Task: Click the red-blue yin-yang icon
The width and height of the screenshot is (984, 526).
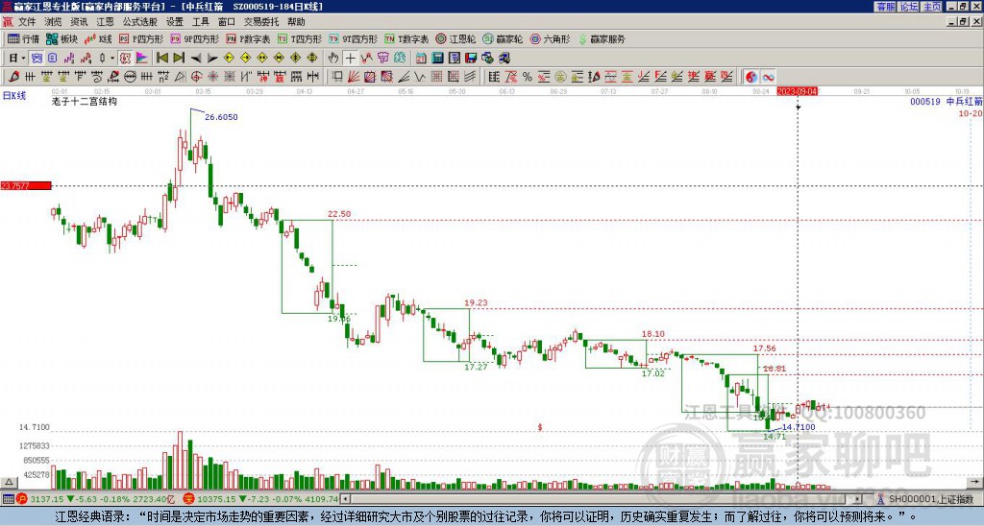Action: (x=751, y=77)
